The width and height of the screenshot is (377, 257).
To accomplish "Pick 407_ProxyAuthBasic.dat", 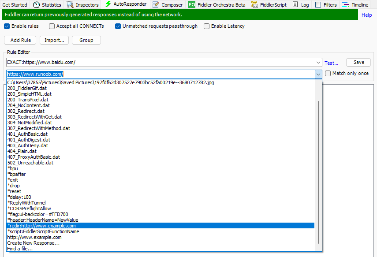I will click(161, 157).
